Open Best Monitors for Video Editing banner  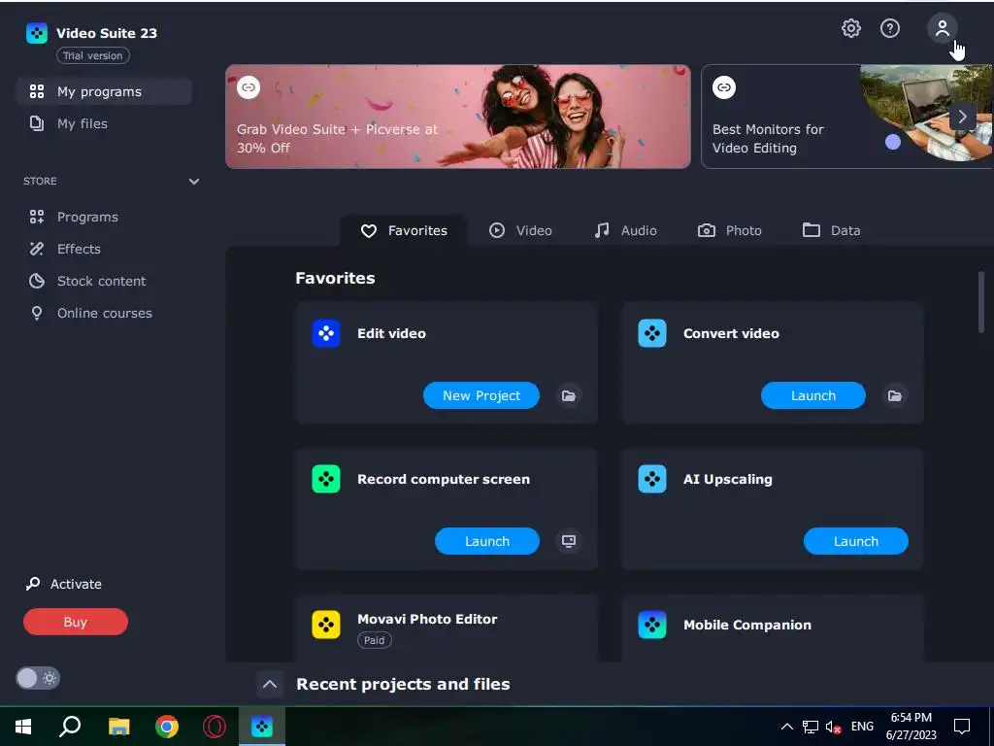click(x=846, y=117)
